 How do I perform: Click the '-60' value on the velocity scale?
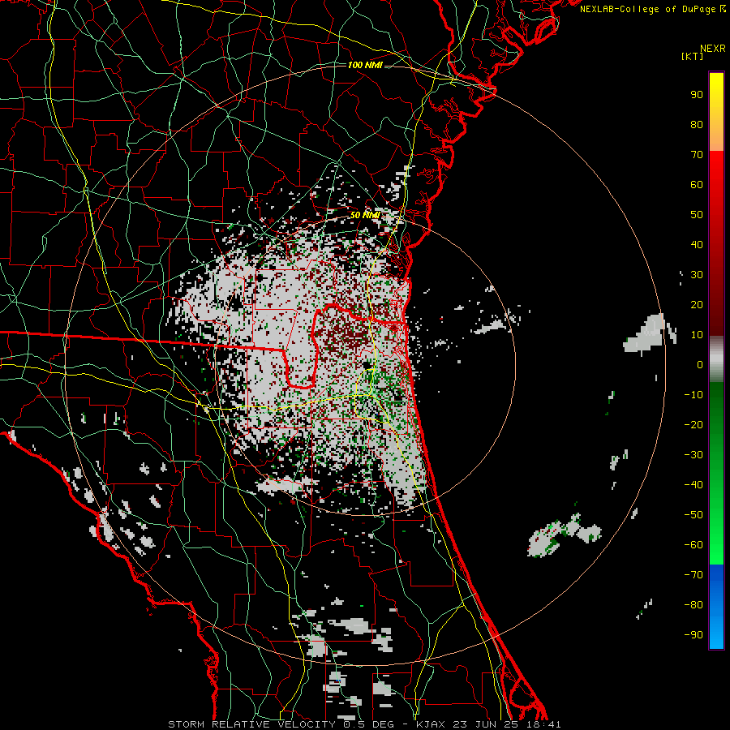tap(693, 545)
